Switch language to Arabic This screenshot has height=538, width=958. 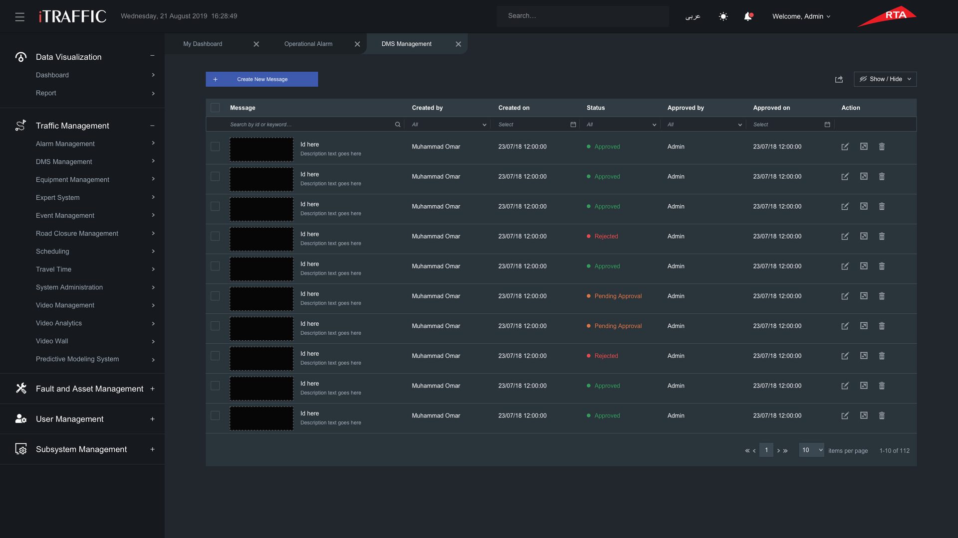(x=693, y=16)
